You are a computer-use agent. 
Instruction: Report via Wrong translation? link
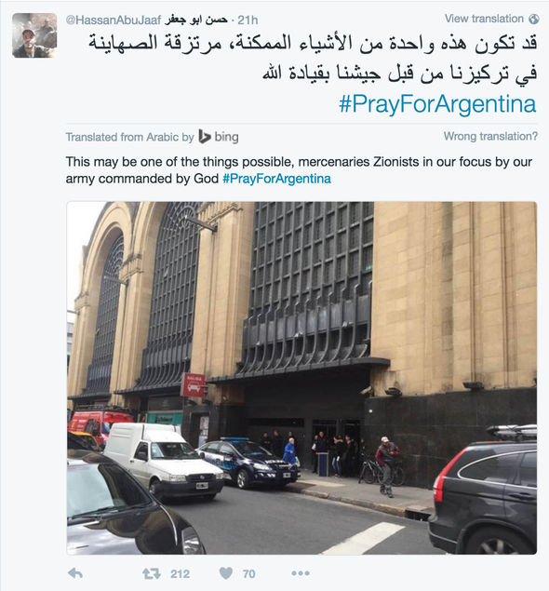[x=490, y=136]
